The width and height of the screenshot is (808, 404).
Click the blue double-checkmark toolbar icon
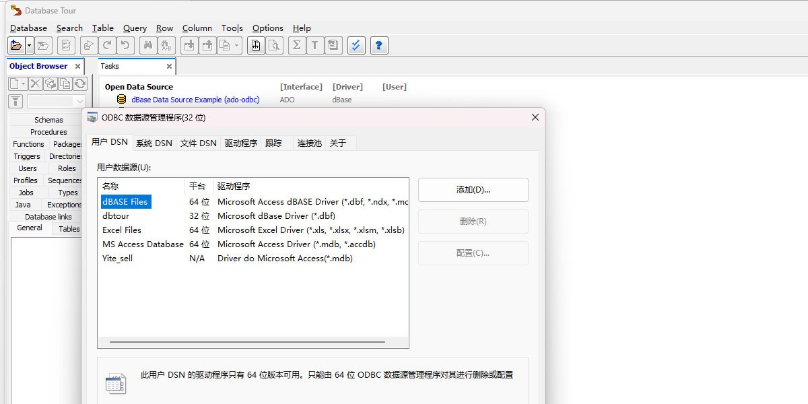tap(356, 46)
